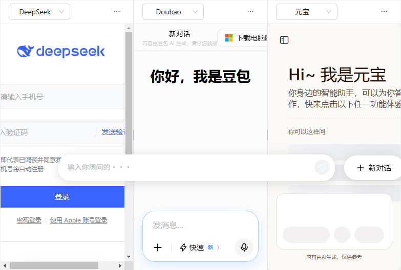Image resolution: width=401 pixels, height=270 pixels.
Task: Click the microphone voice input icon
Action: (244, 247)
